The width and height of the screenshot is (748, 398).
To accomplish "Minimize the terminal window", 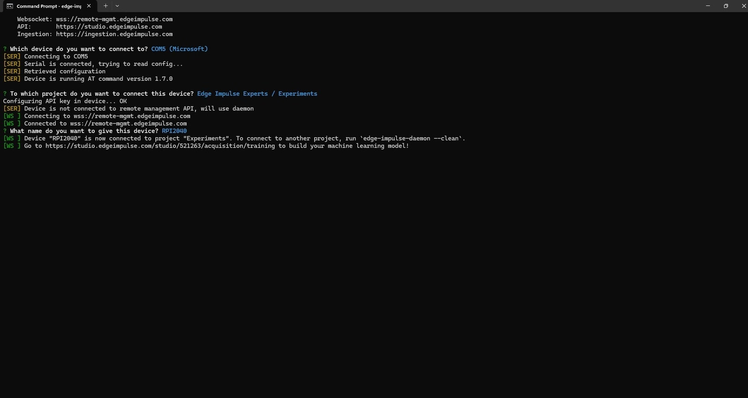I will click(708, 6).
